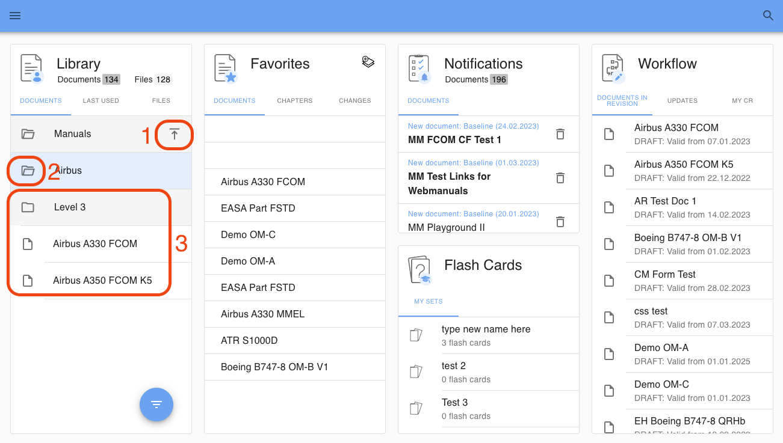Click the Workflow edit icon

[x=613, y=68]
